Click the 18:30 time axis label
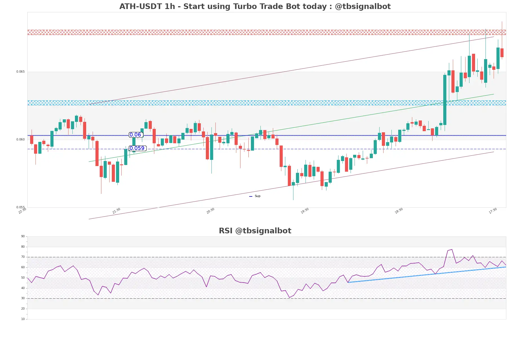 click(x=399, y=211)
